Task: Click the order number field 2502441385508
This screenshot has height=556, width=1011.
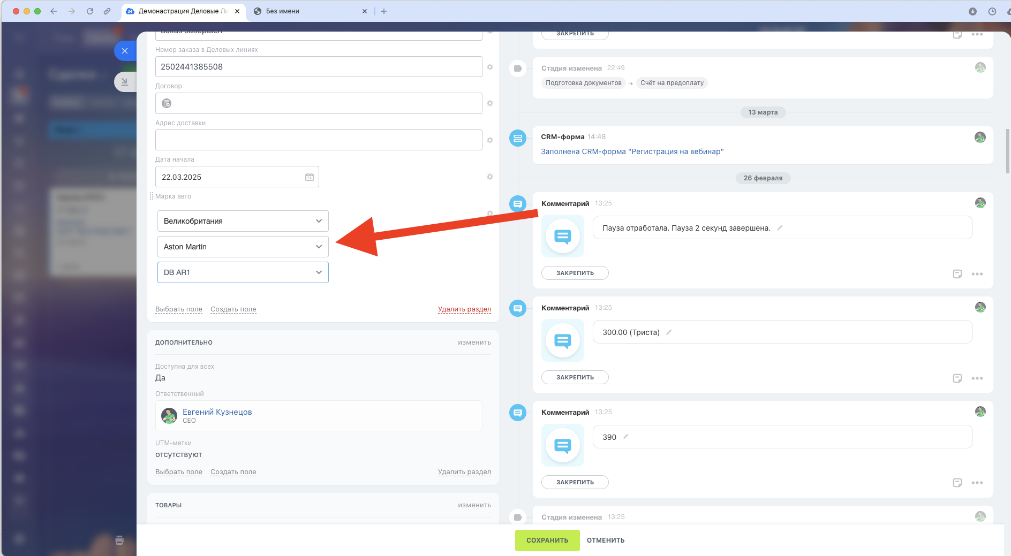Action: point(319,67)
